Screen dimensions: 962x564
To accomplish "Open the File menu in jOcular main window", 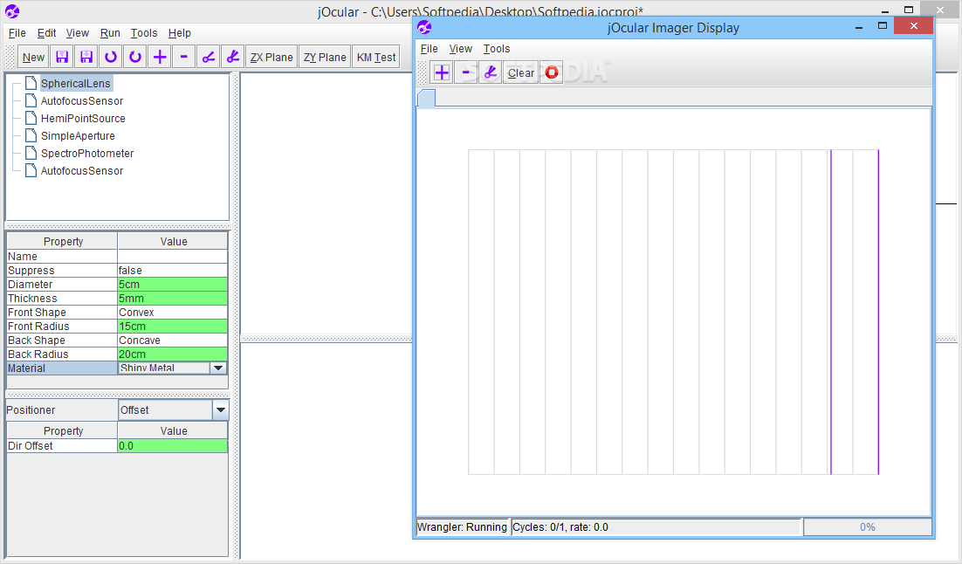I will 17,33.
